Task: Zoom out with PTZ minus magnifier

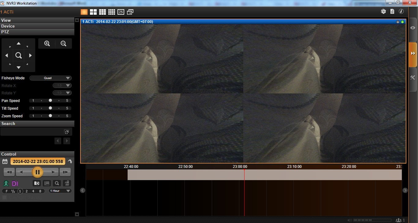Action: [63, 43]
